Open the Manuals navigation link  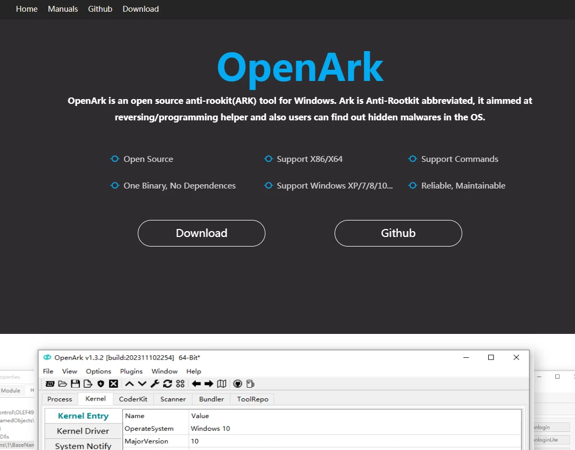[63, 9]
